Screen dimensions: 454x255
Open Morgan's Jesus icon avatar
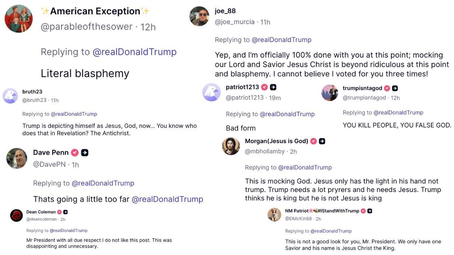click(231, 146)
